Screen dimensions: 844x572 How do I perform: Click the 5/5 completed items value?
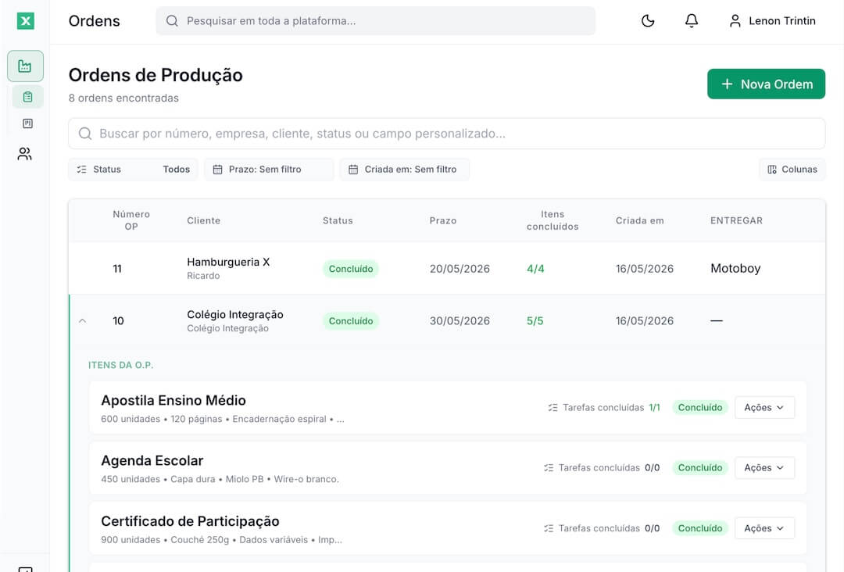point(535,321)
